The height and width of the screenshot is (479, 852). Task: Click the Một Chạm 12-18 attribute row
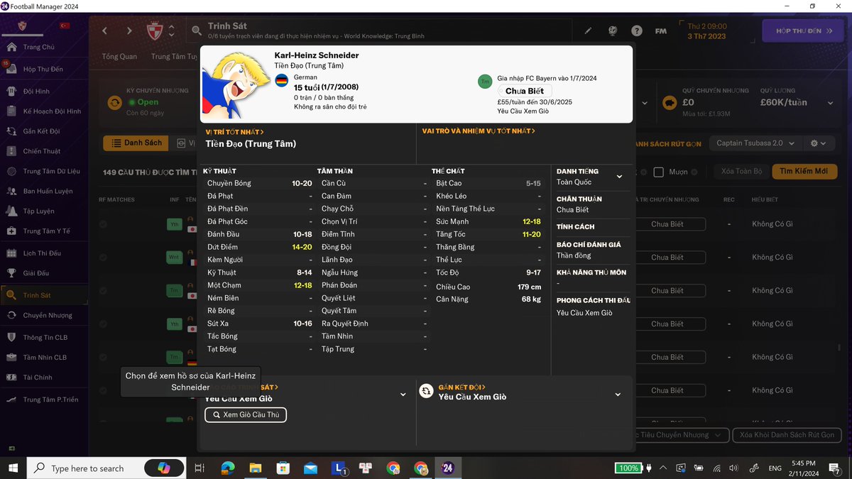pyautogui.click(x=259, y=285)
